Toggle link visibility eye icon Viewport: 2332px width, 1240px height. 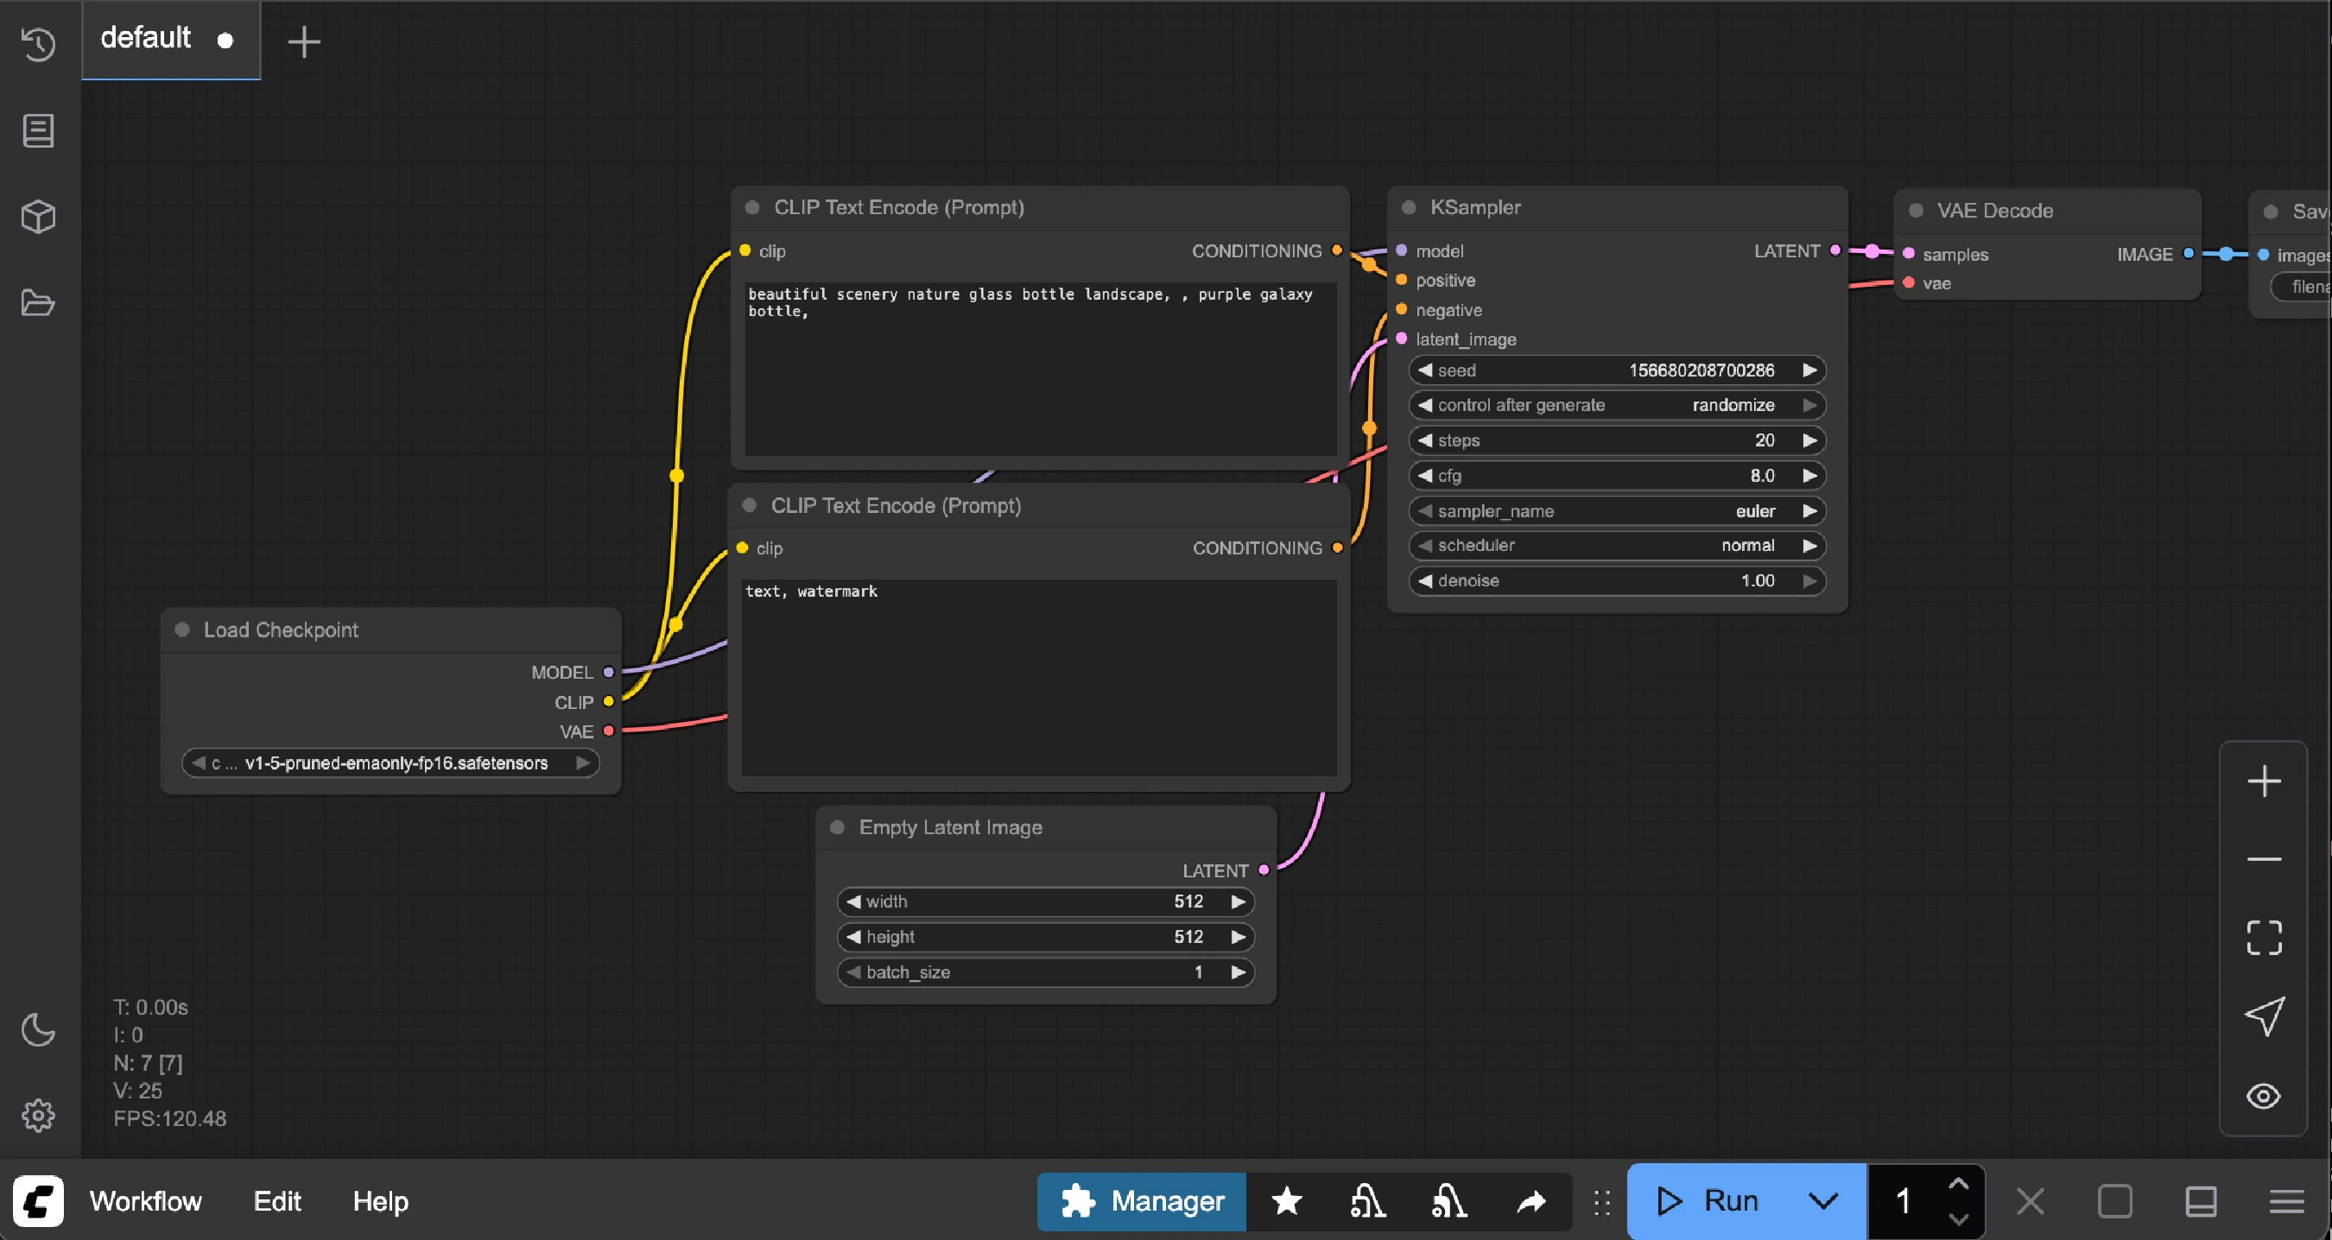point(2263,1096)
